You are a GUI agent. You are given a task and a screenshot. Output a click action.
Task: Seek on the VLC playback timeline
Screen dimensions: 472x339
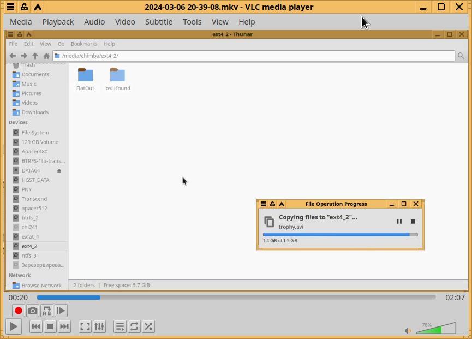[x=236, y=297]
